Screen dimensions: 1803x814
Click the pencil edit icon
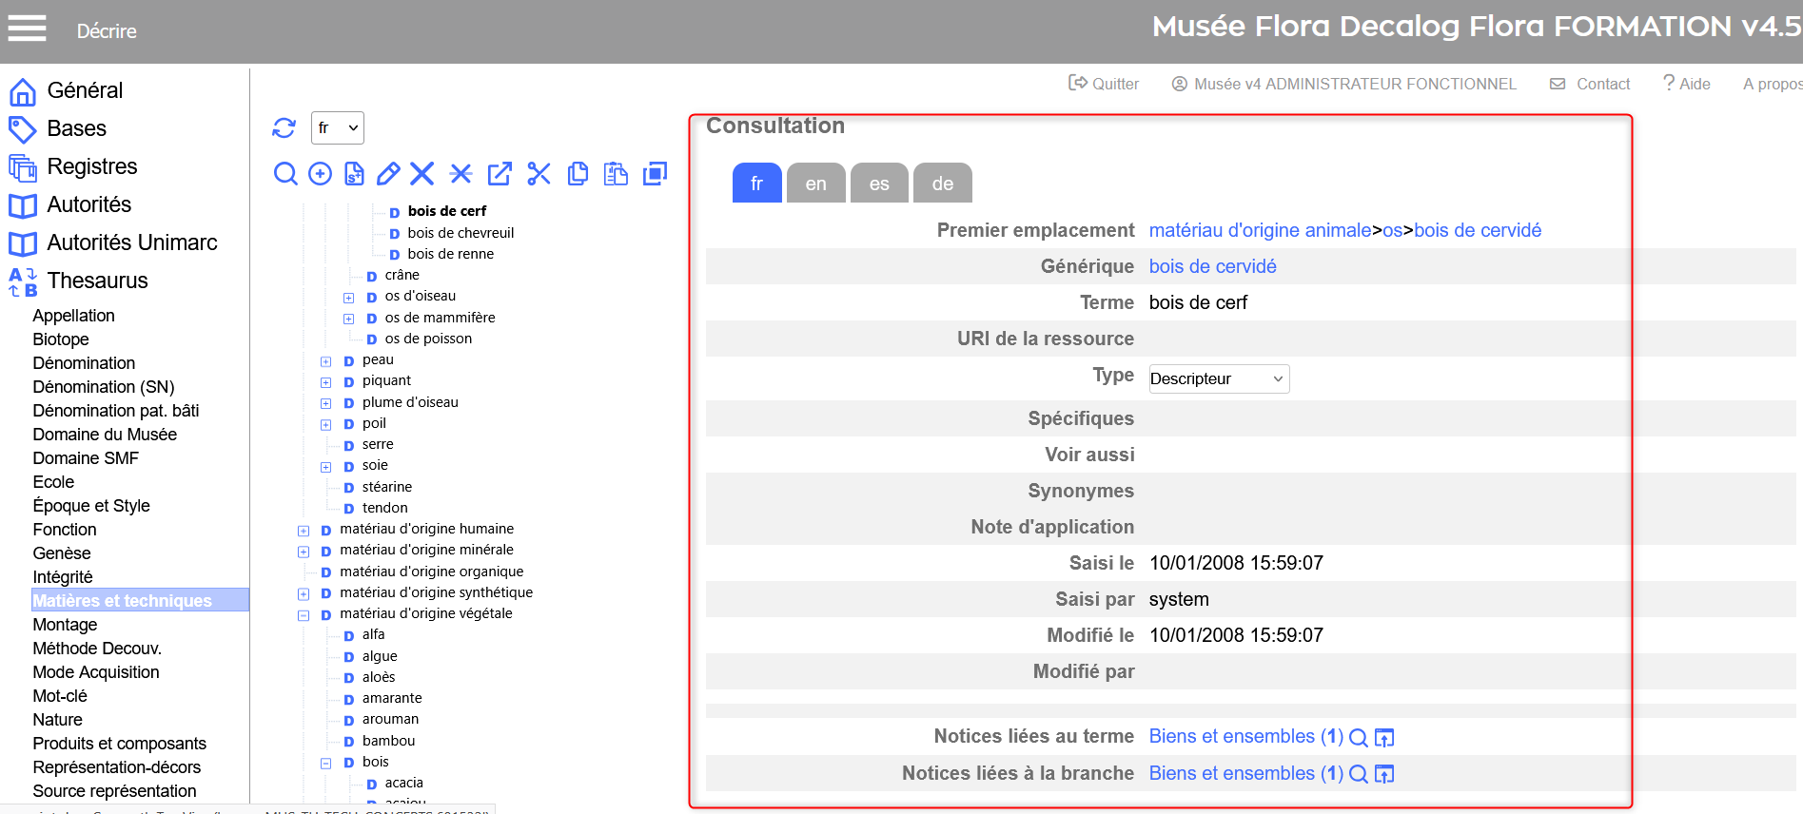(x=388, y=174)
